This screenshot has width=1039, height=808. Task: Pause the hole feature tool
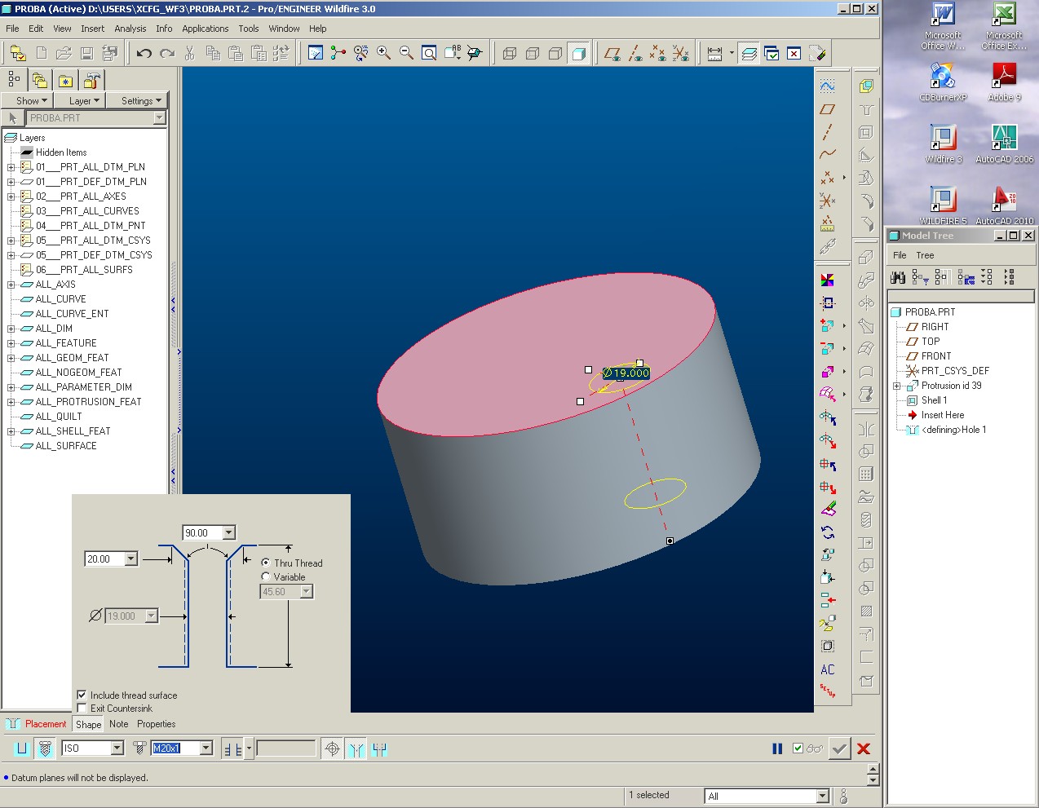pyautogui.click(x=777, y=748)
